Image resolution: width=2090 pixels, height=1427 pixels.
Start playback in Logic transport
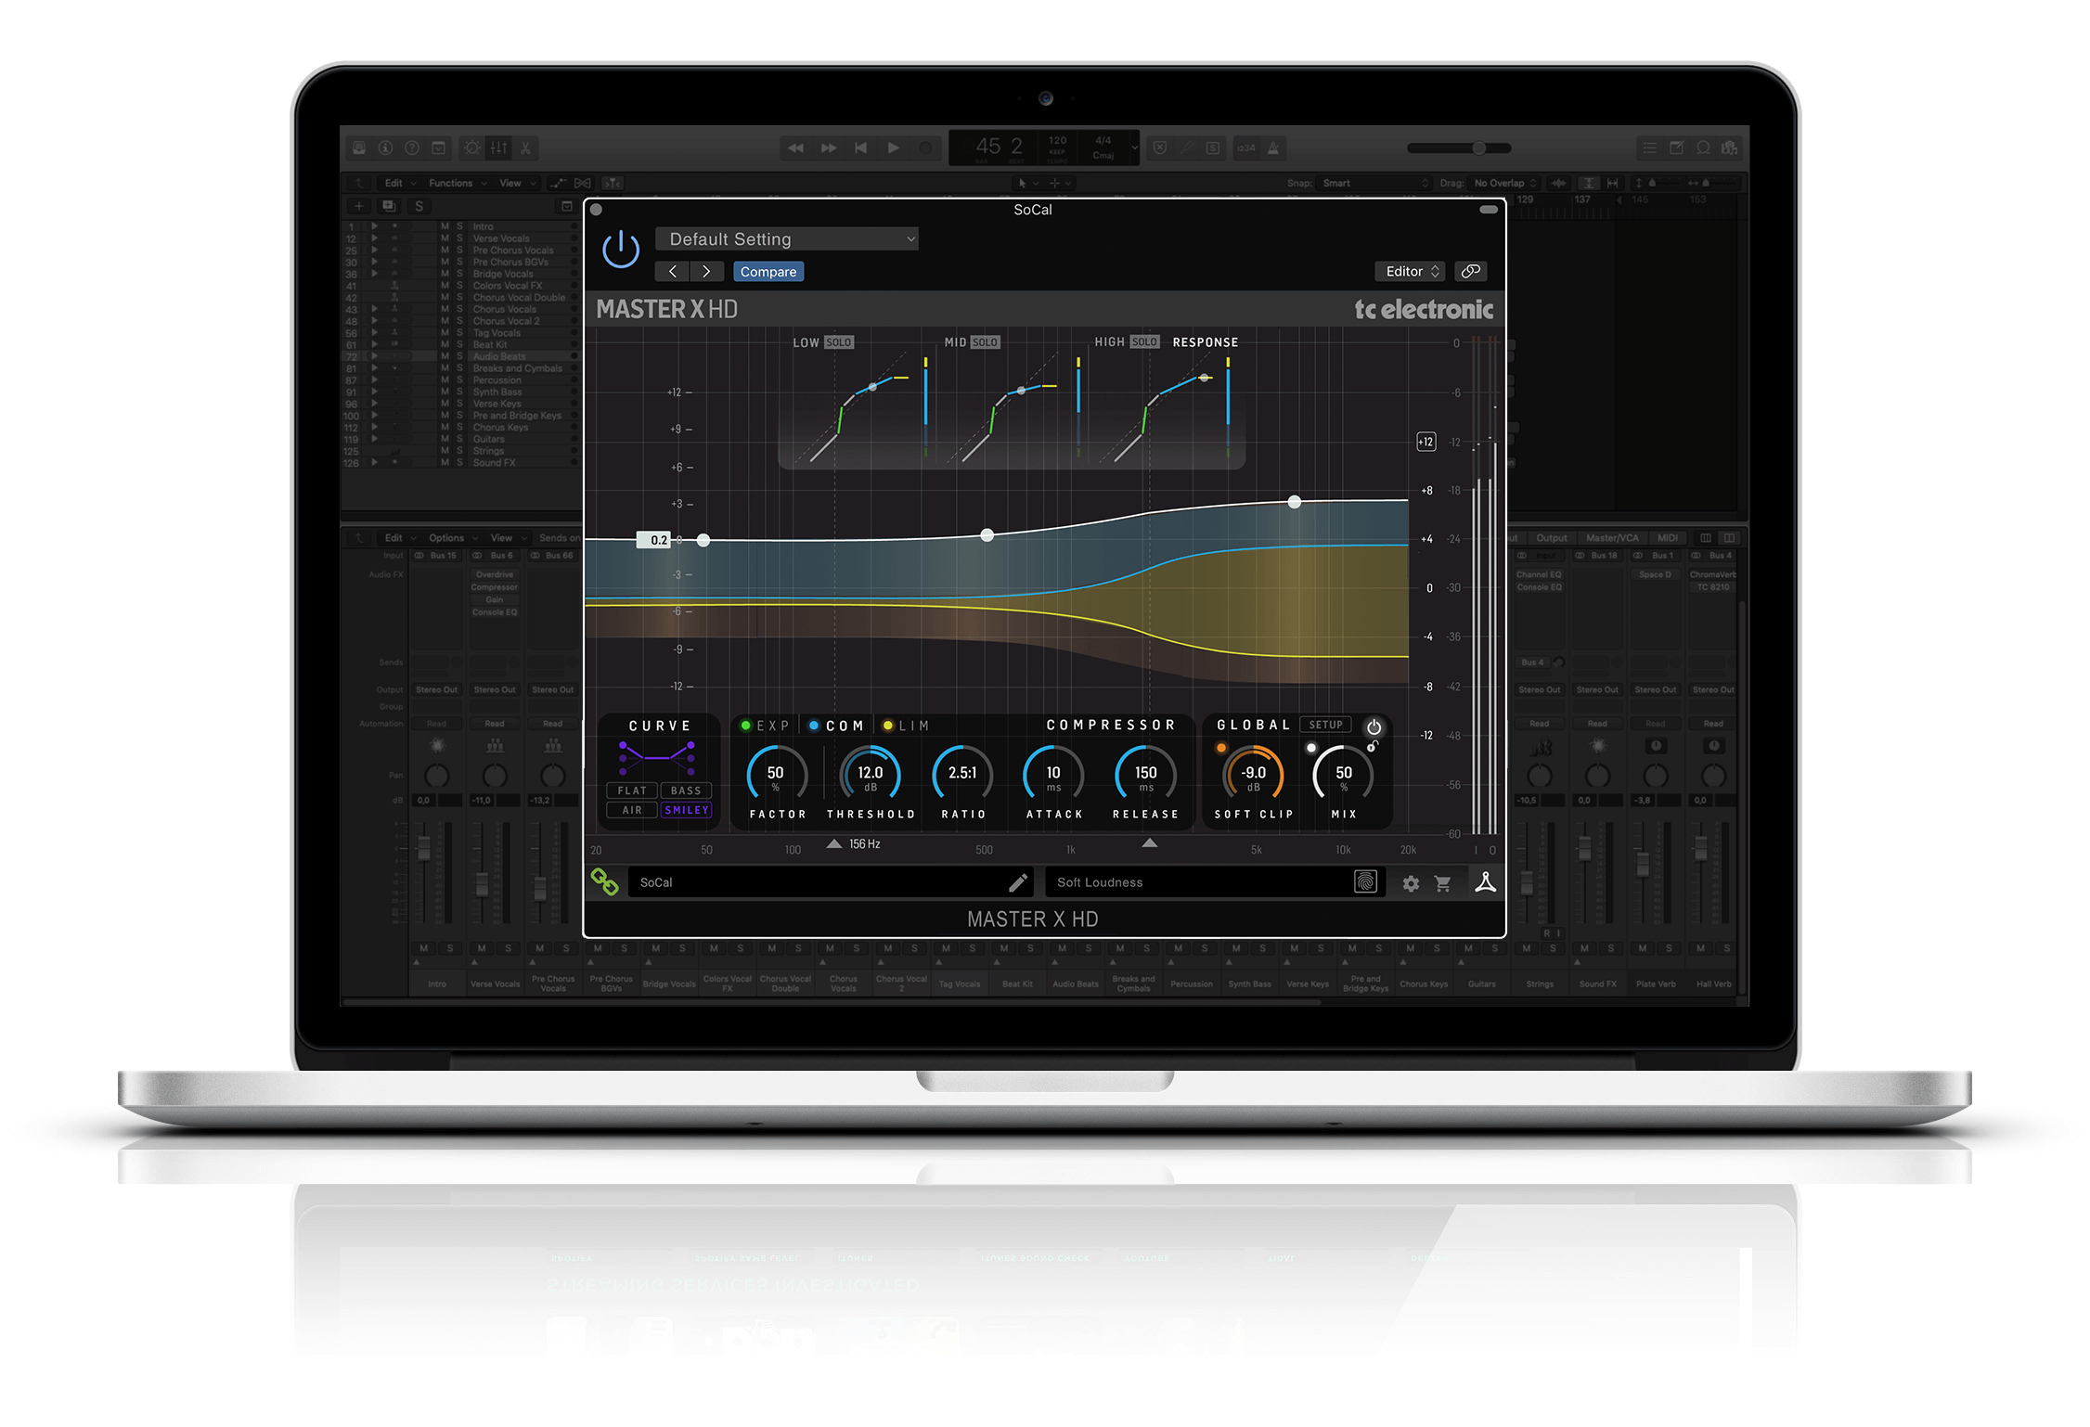(x=894, y=148)
